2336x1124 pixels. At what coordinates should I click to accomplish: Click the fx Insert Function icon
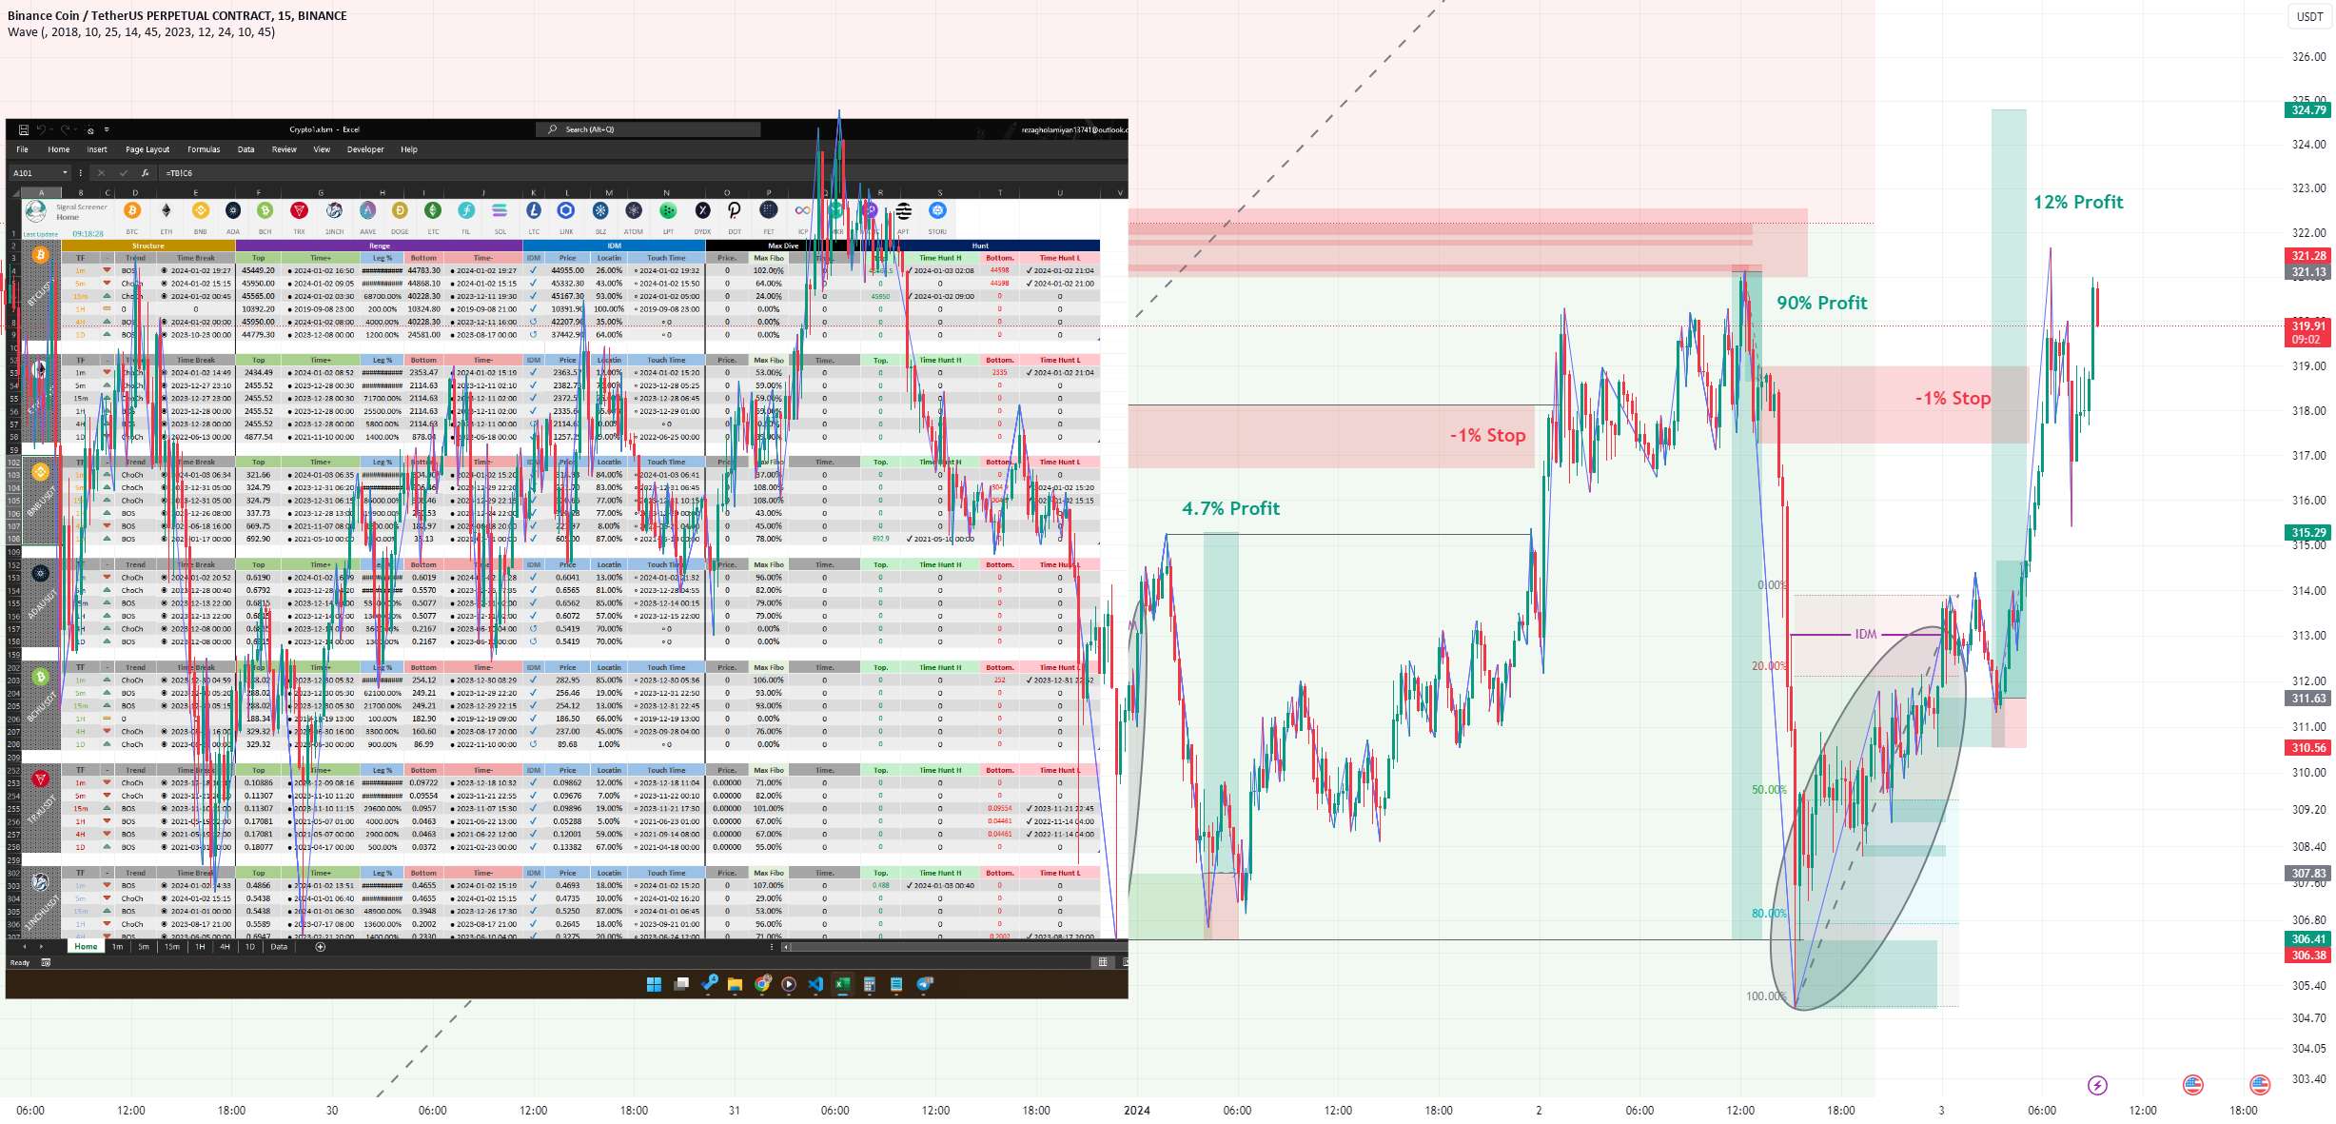145,173
